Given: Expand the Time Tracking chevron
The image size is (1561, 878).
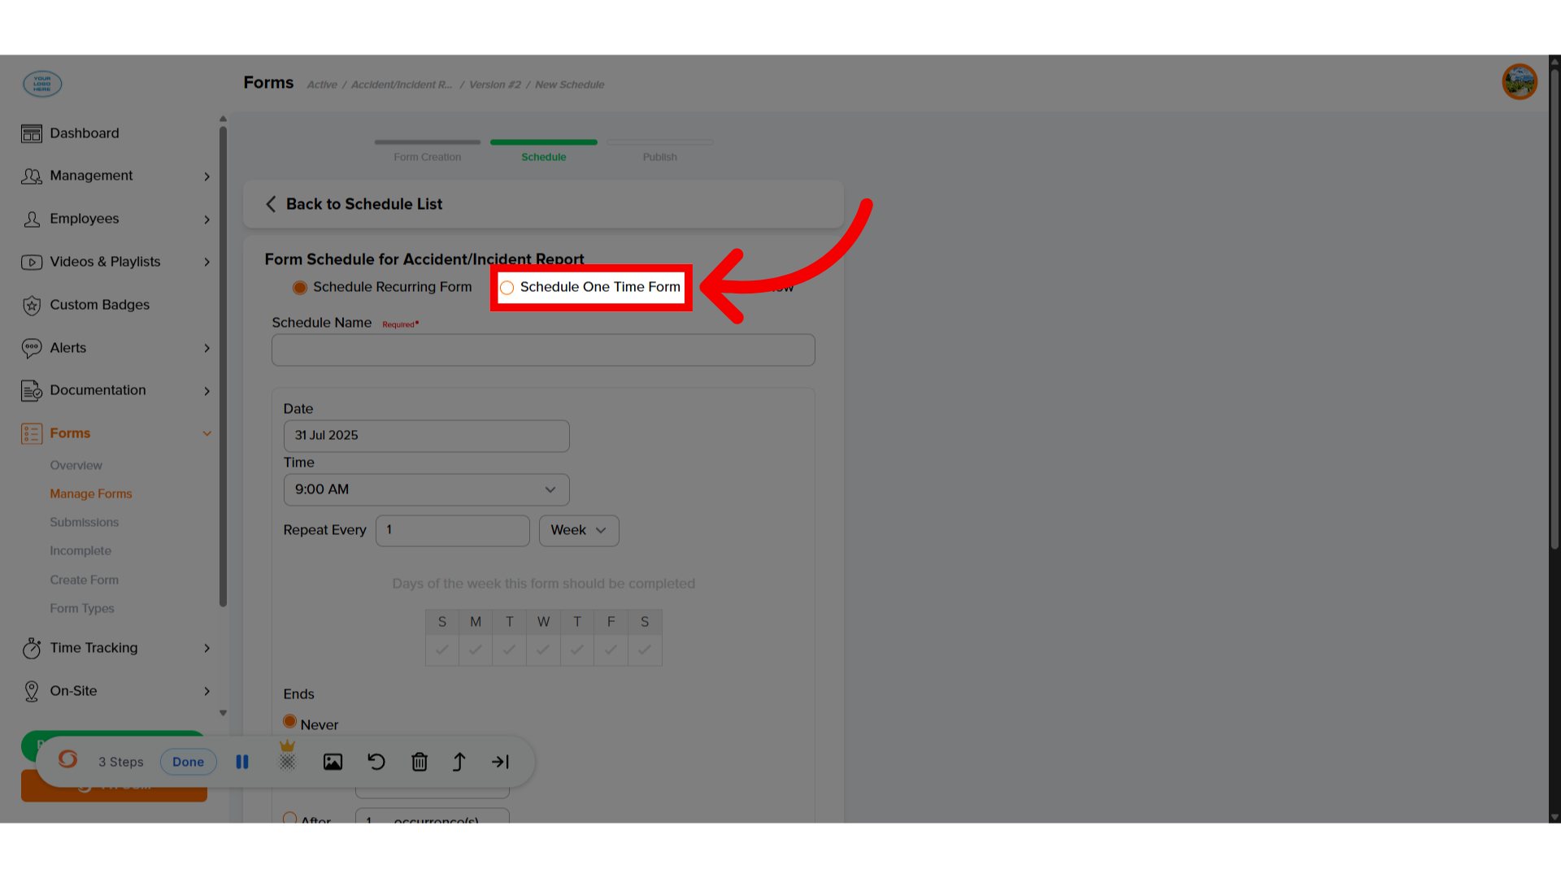Looking at the screenshot, I should coord(207,648).
